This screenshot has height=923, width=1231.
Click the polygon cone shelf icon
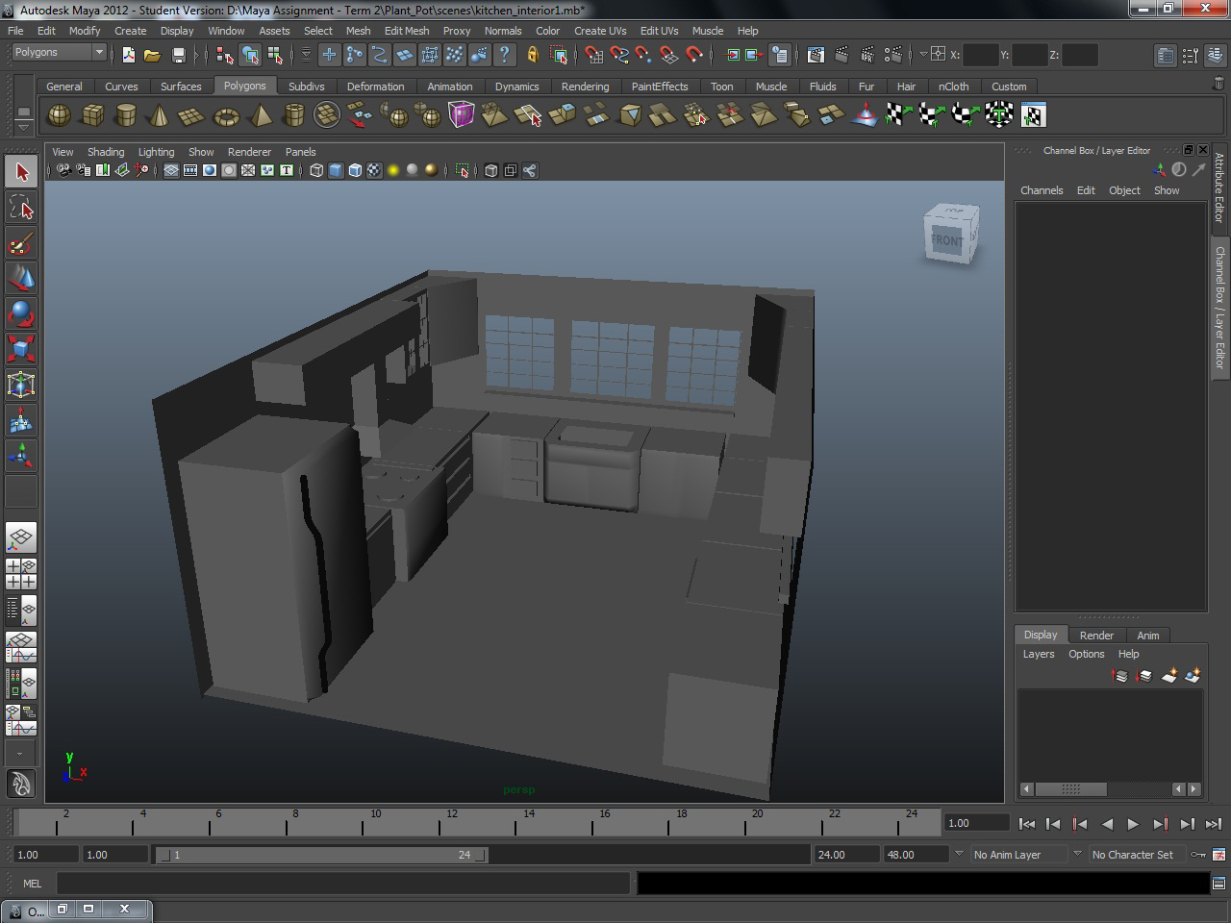click(x=159, y=116)
